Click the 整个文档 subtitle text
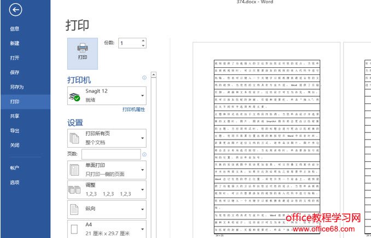The image size is (371, 238). (x=95, y=142)
